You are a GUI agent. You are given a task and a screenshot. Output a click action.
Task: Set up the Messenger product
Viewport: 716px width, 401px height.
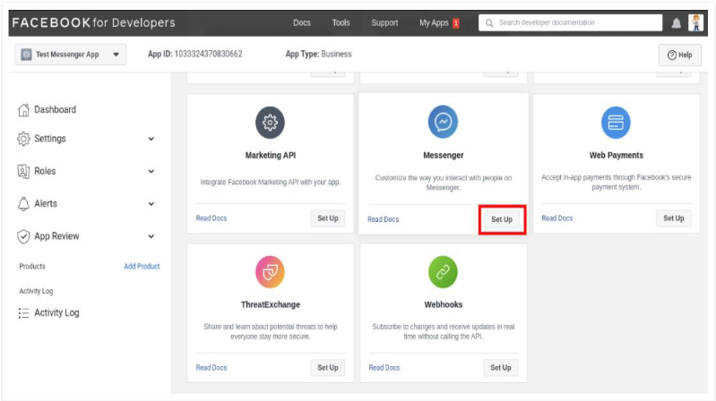tap(502, 219)
